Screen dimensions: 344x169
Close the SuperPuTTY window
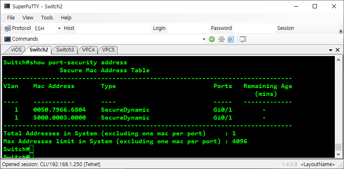pos(334,7)
